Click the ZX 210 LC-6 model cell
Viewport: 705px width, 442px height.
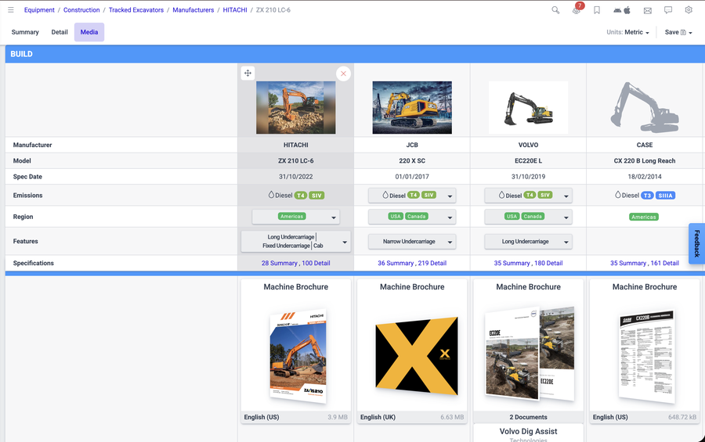point(296,161)
